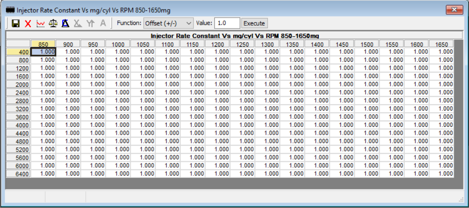Select the 900 column header
The image size is (469, 208).
68,44
